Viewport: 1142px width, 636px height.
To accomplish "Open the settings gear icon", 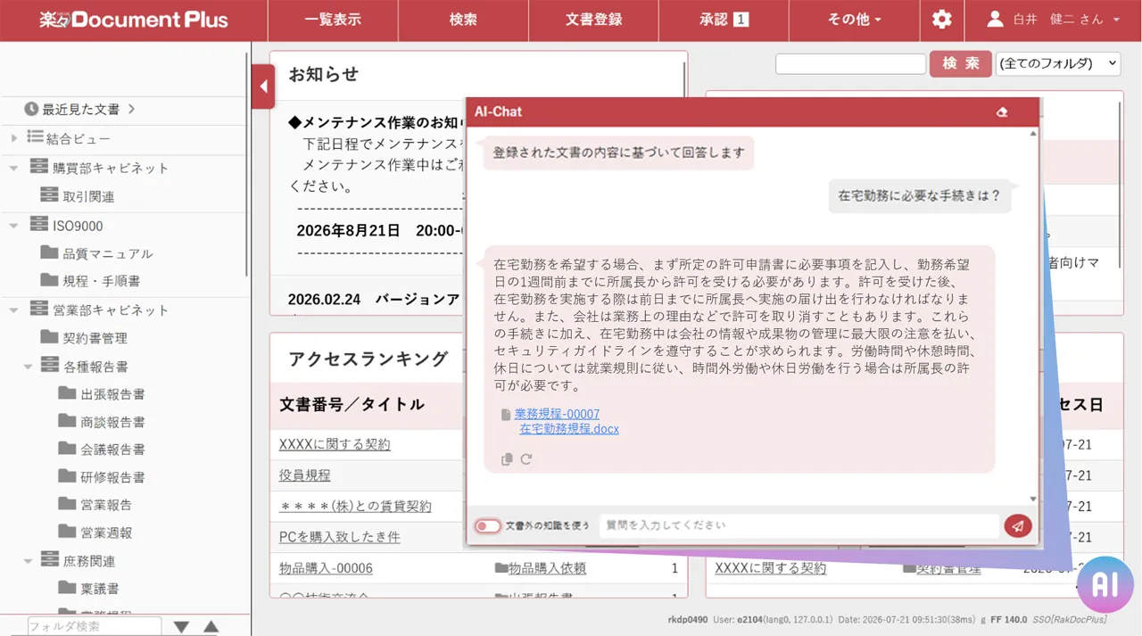I will coord(941,20).
